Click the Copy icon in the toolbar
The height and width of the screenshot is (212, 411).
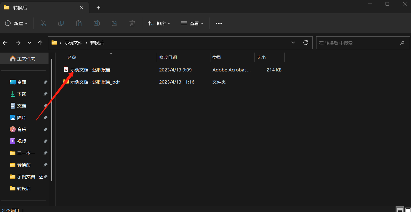click(x=61, y=23)
